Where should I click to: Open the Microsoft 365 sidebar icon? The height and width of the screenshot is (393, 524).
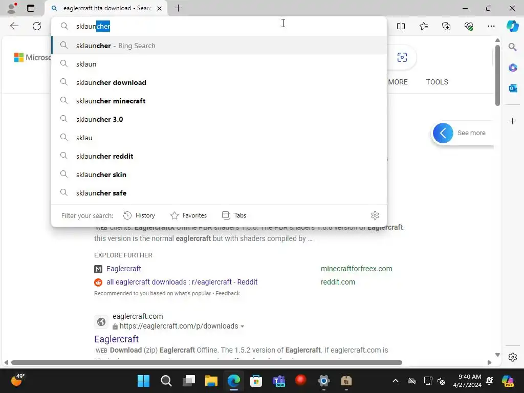pos(513,68)
